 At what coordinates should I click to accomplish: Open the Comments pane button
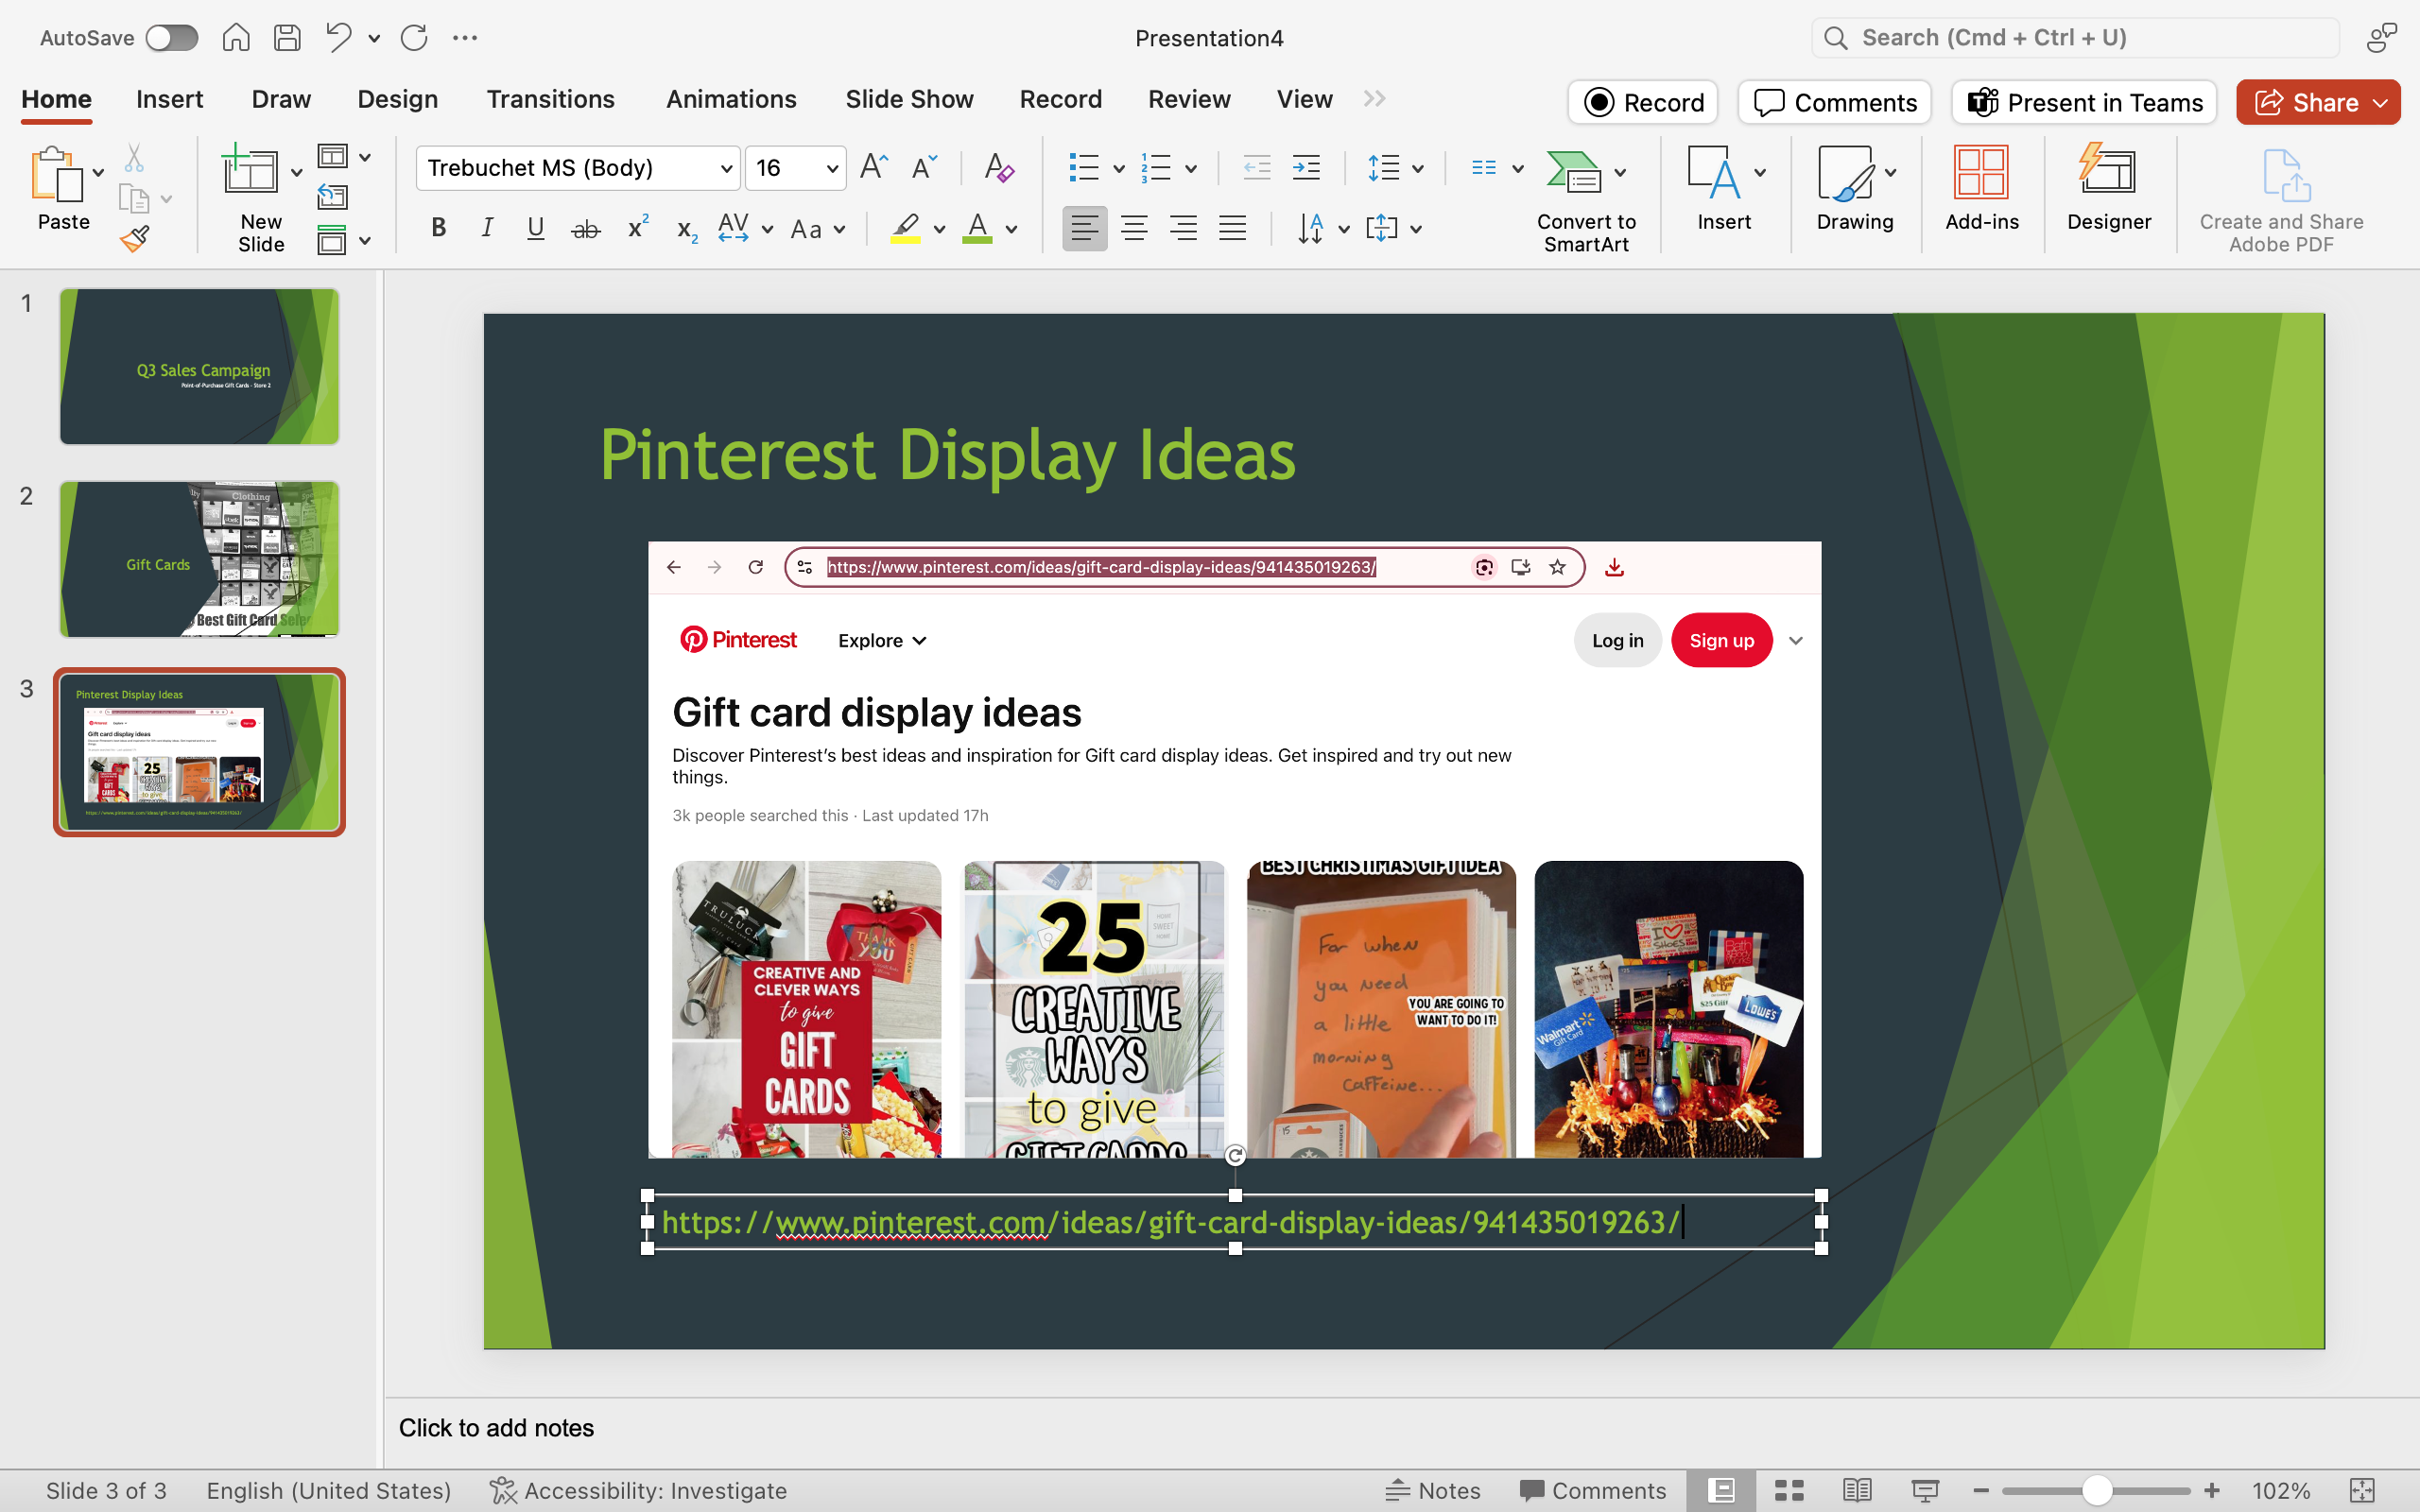(x=1835, y=102)
